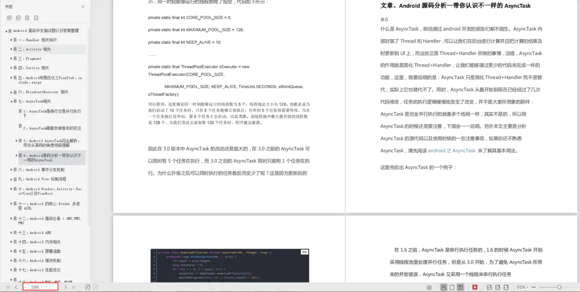
Task: Open bookmark 十六、Android 缓存机制
Action: [x=39, y=261]
